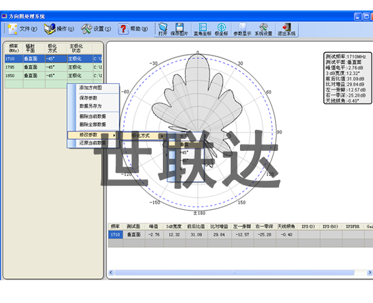This screenshot has width=373, height=303.
Task: Select 垂直 polarization option
Action: coord(185,144)
